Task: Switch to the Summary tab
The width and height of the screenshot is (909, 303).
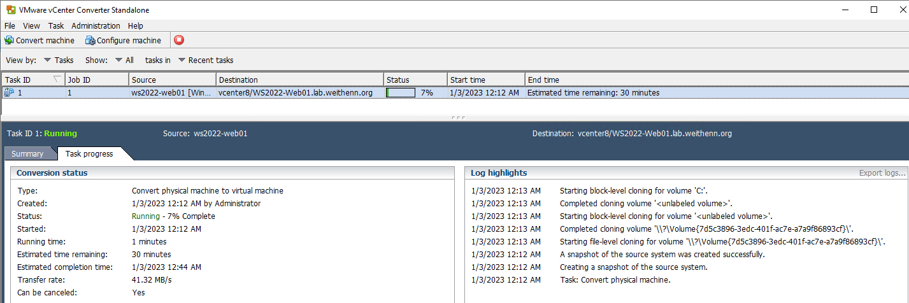Action: [x=27, y=153]
